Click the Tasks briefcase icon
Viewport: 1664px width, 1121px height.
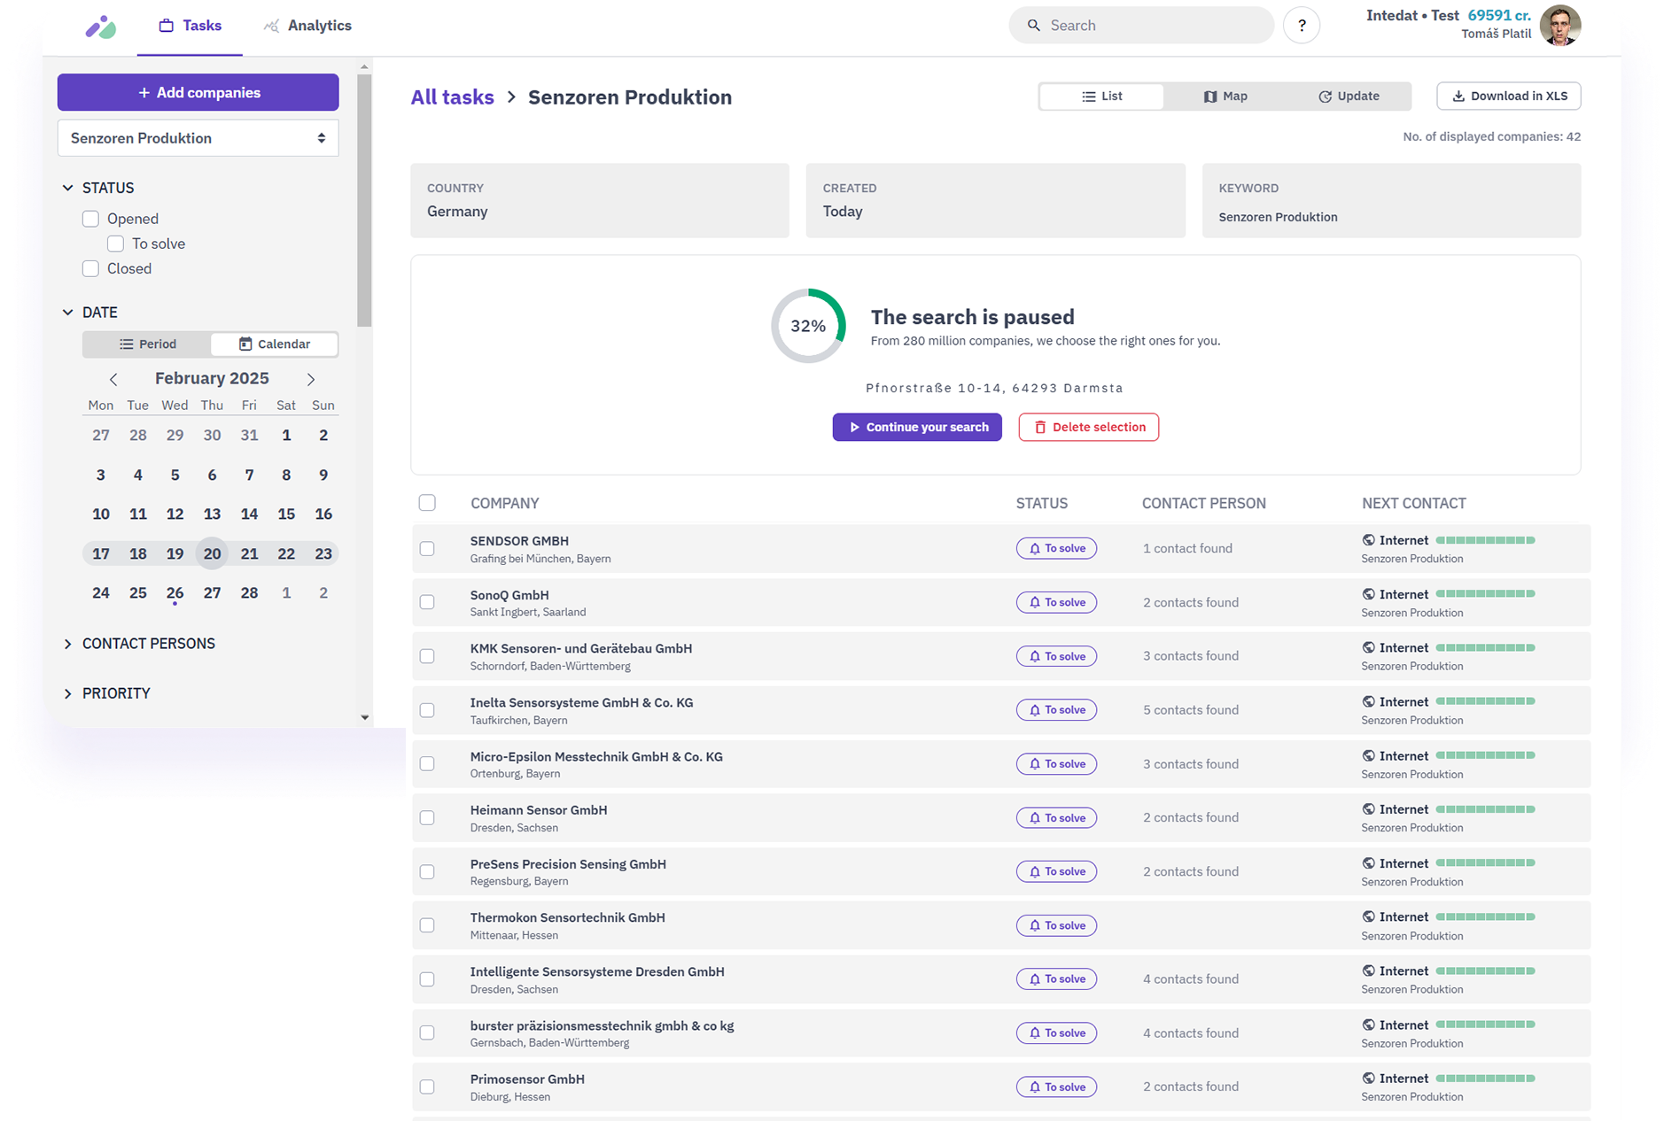[x=166, y=26]
